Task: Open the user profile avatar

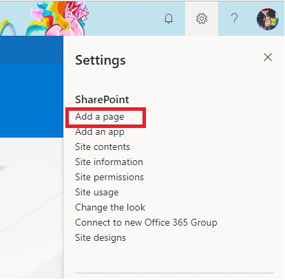Action: point(268,19)
